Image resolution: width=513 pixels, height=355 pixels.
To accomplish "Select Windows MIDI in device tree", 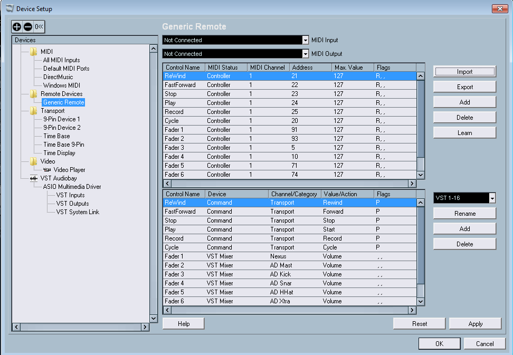I will point(61,85).
